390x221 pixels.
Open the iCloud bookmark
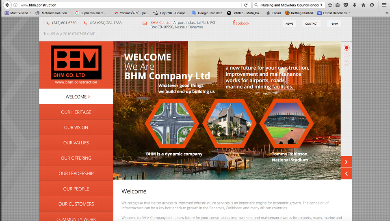(x=273, y=13)
